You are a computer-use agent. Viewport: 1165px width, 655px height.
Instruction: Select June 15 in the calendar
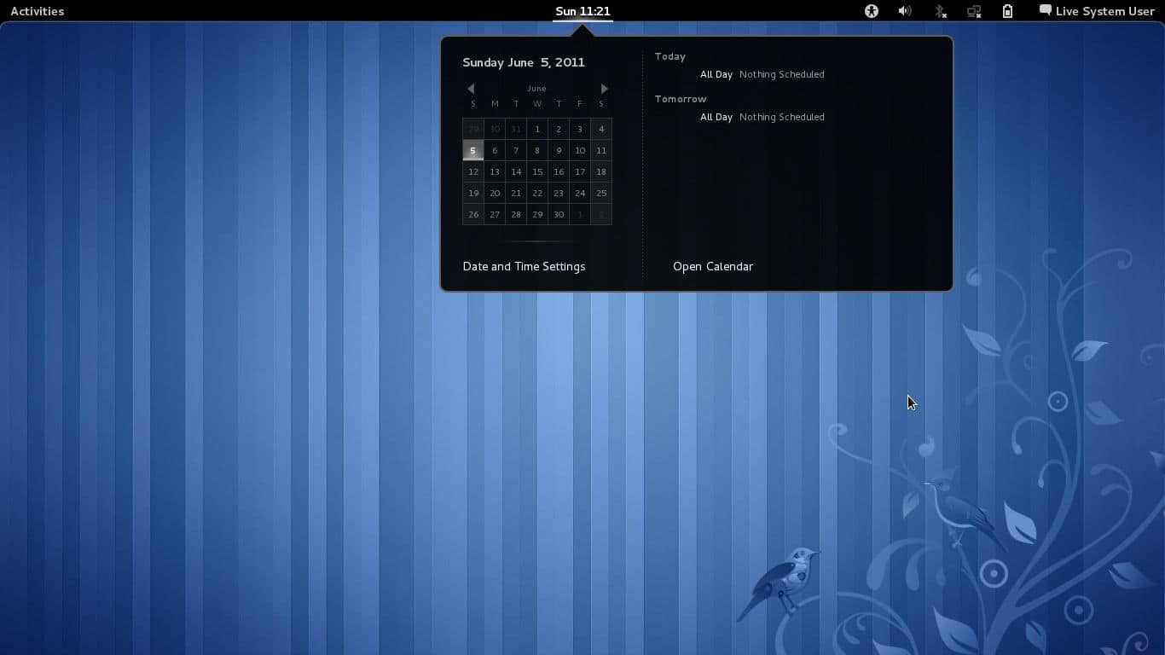point(537,171)
